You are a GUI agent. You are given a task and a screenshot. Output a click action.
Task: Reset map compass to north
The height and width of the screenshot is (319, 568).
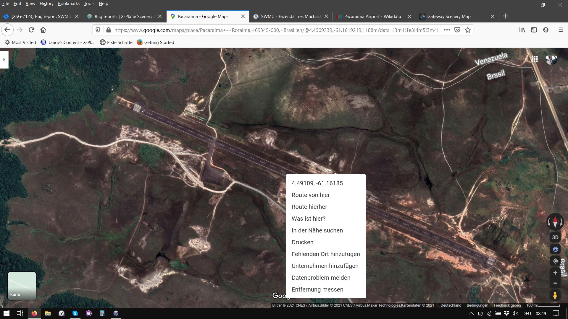point(555,222)
